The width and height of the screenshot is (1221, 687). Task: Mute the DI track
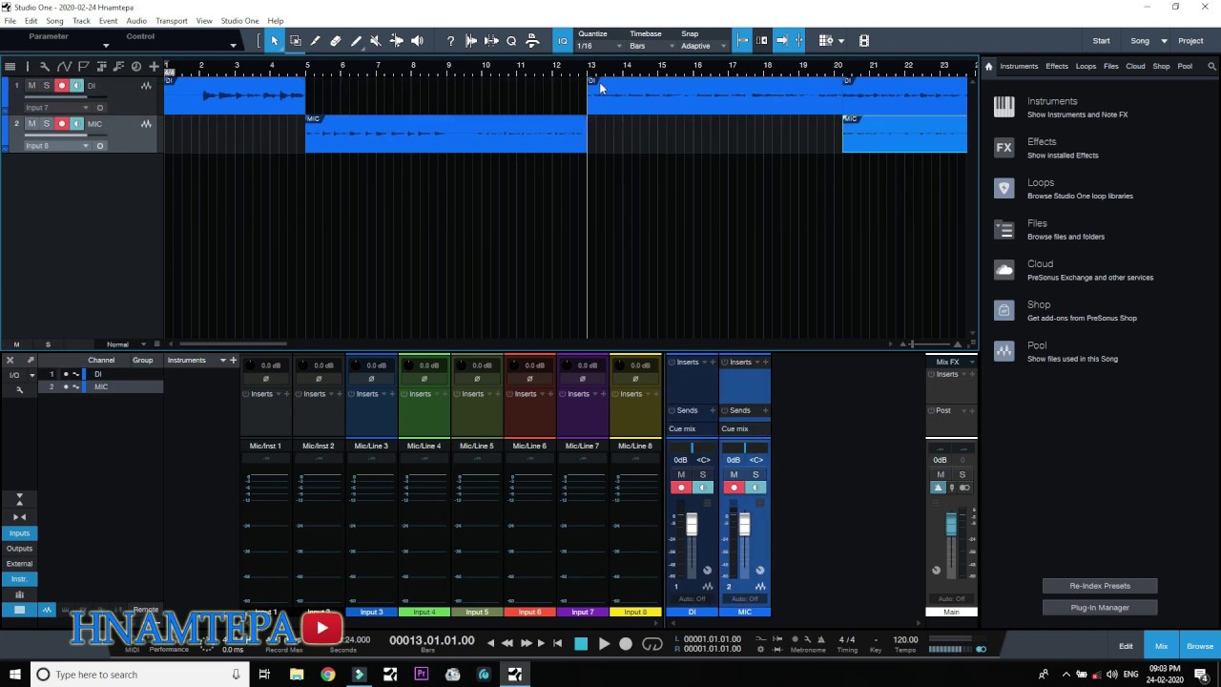coord(31,86)
